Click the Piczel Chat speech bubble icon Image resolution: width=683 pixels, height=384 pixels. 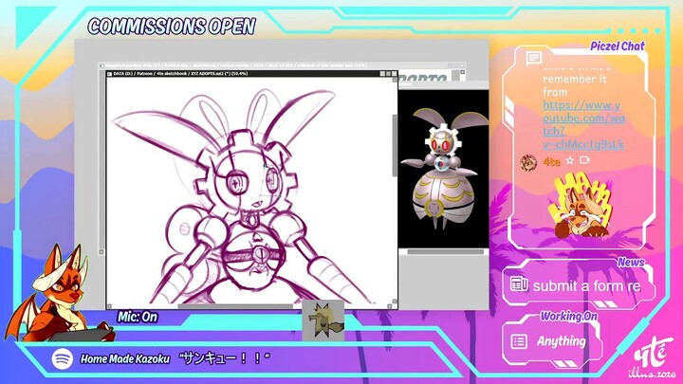coord(533,58)
